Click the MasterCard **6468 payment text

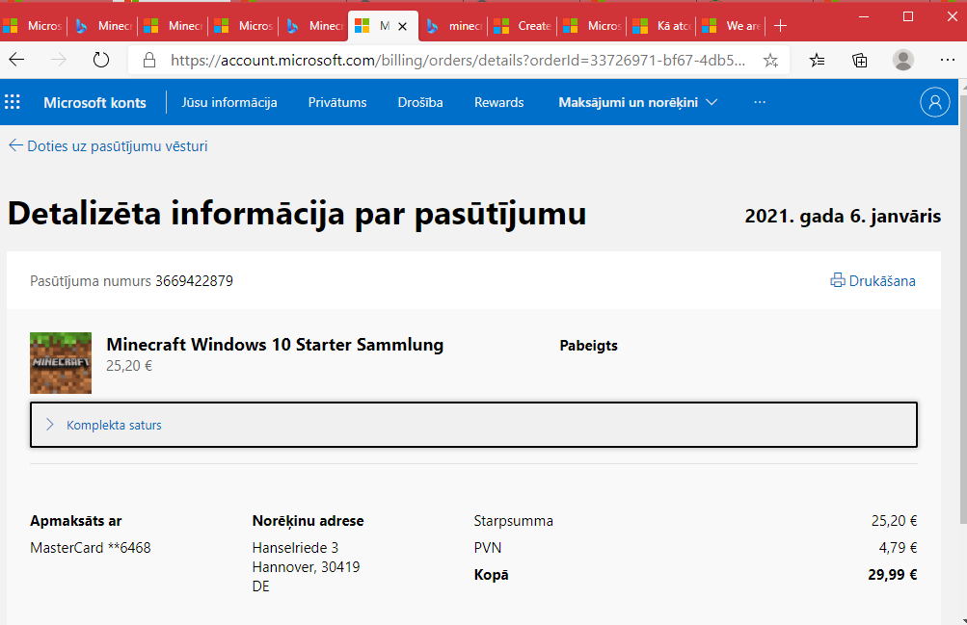(91, 547)
